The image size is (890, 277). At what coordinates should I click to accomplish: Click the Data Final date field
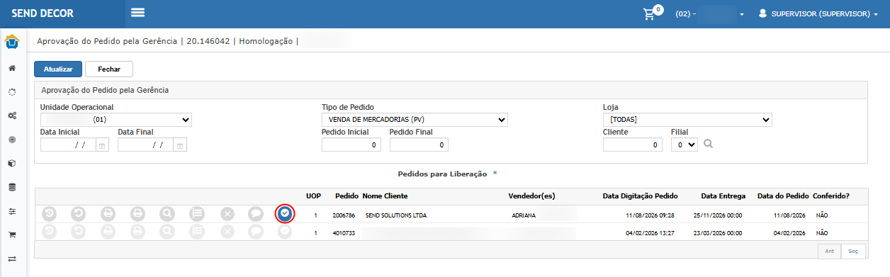coord(145,145)
